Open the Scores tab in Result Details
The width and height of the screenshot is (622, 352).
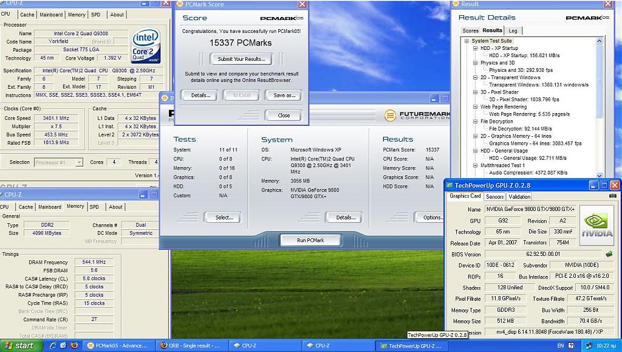click(x=470, y=30)
